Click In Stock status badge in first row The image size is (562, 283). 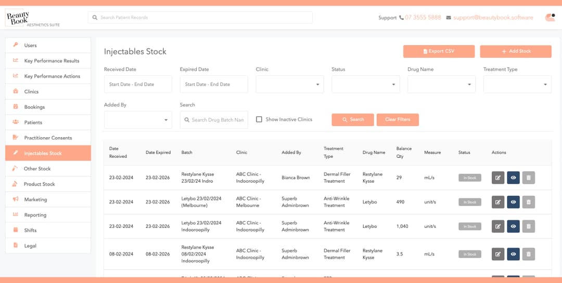[x=469, y=178]
